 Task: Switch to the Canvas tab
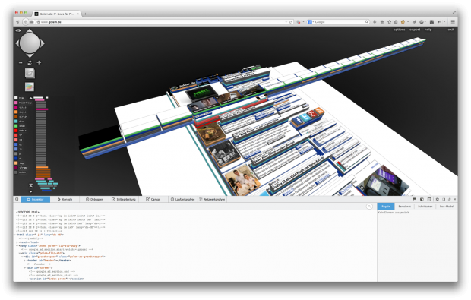tap(153, 199)
